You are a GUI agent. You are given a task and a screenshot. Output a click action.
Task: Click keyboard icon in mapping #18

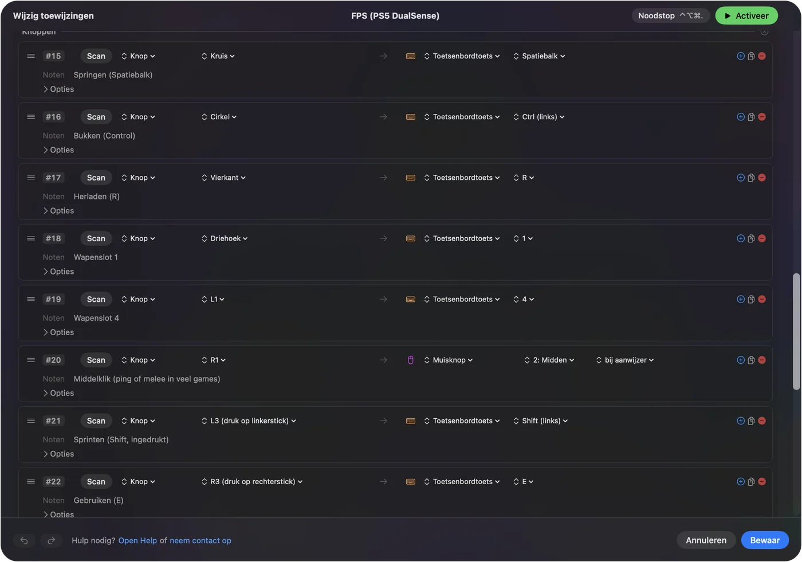tap(411, 238)
